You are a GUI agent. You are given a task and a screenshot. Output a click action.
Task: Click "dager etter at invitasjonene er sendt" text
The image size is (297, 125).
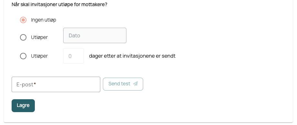(132, 56)
